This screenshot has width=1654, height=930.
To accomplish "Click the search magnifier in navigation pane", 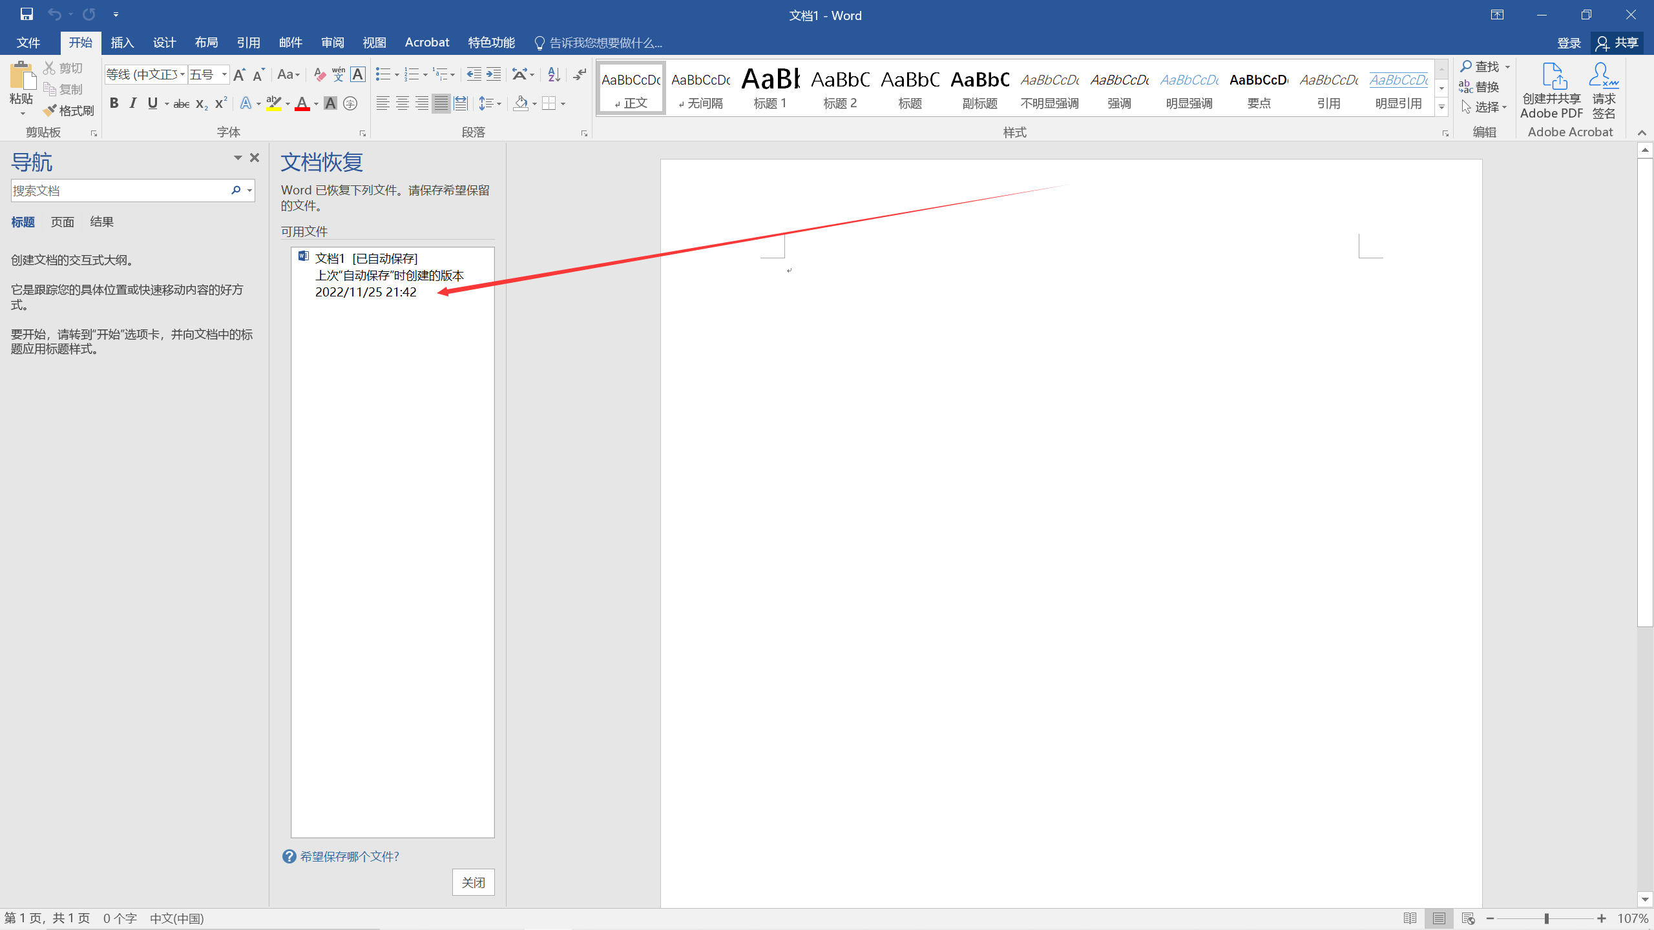I will [236, 190].
